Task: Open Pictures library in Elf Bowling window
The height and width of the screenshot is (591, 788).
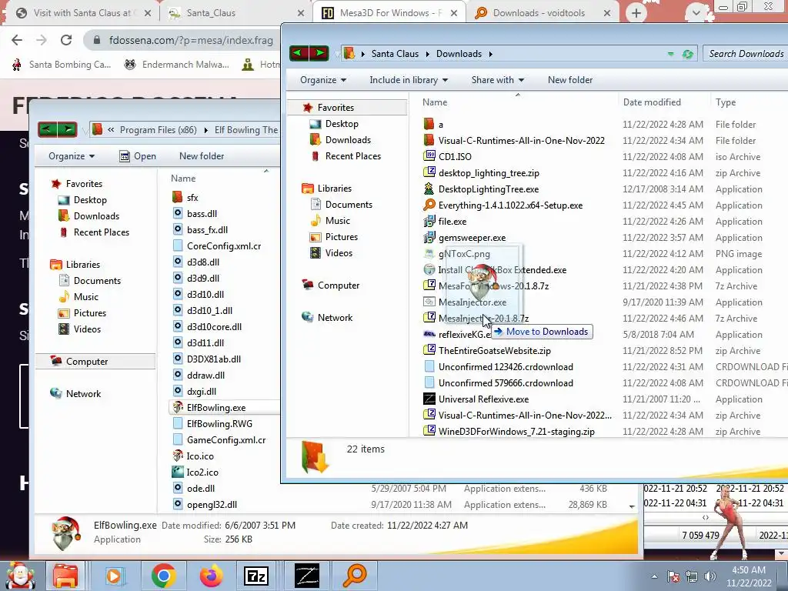Action: coord(90,313)
